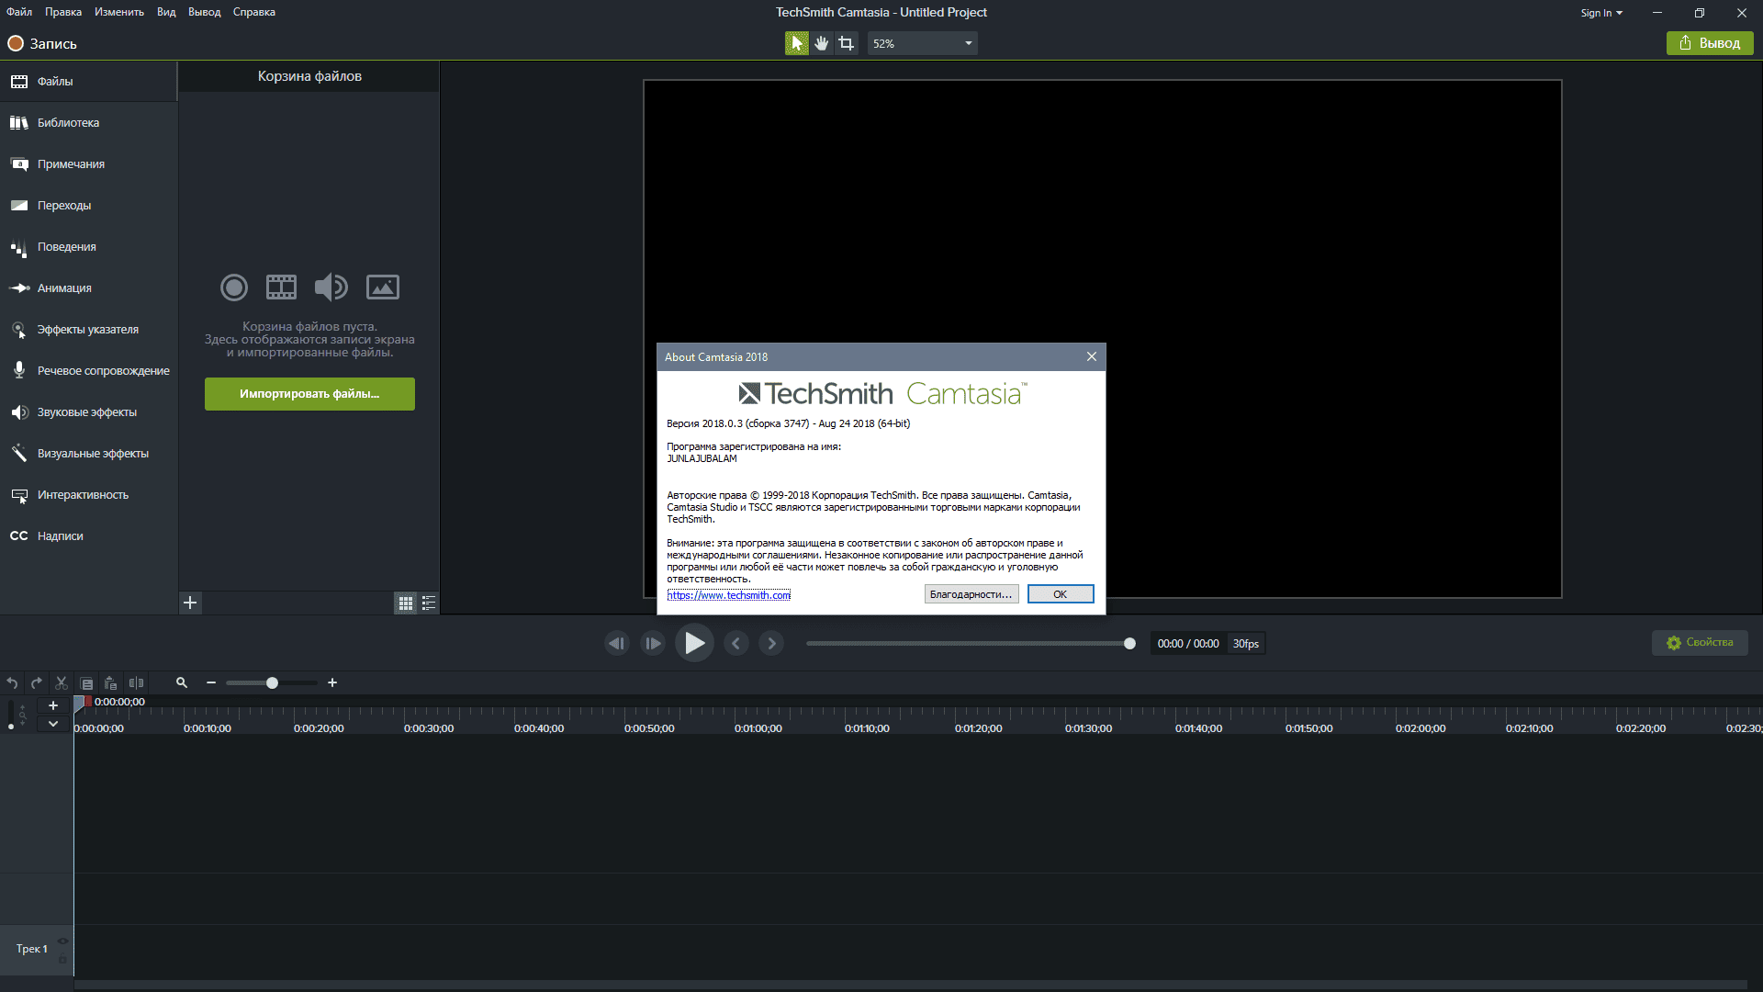Viewport: 1763px width, 992px height.
Task: Select the arrow edit mode tool
Action: pos(796,43)
